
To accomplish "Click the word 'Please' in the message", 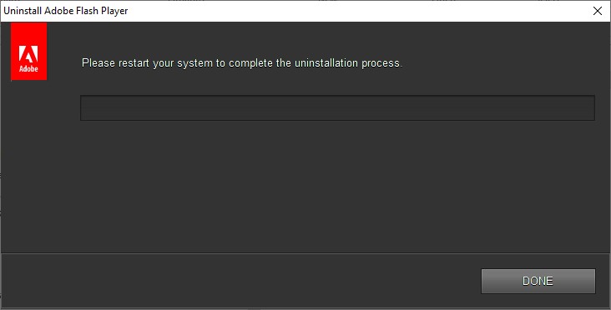I will click(98, 62).
